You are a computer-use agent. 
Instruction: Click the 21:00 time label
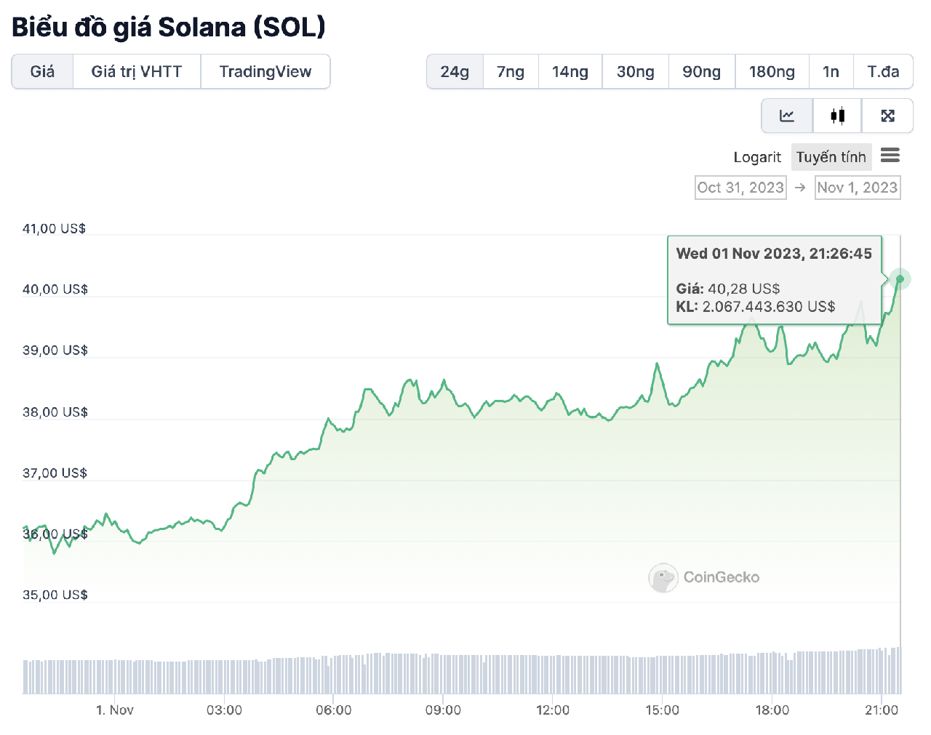tap(882, 710)
